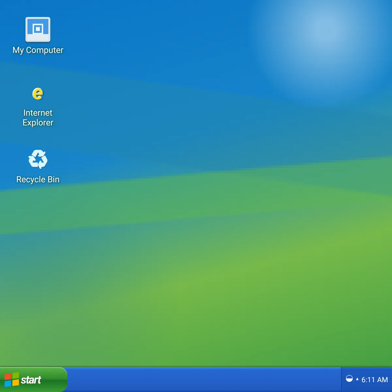The width and height of the screenshot is (392, 392).
Task: Click the half-circle system tray icon
Action: click(x=349, y=379)
